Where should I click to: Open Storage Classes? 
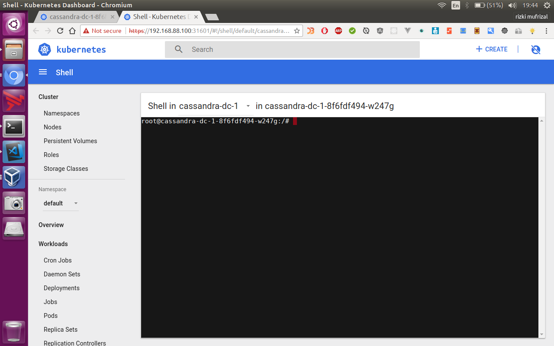pos(66,169)
